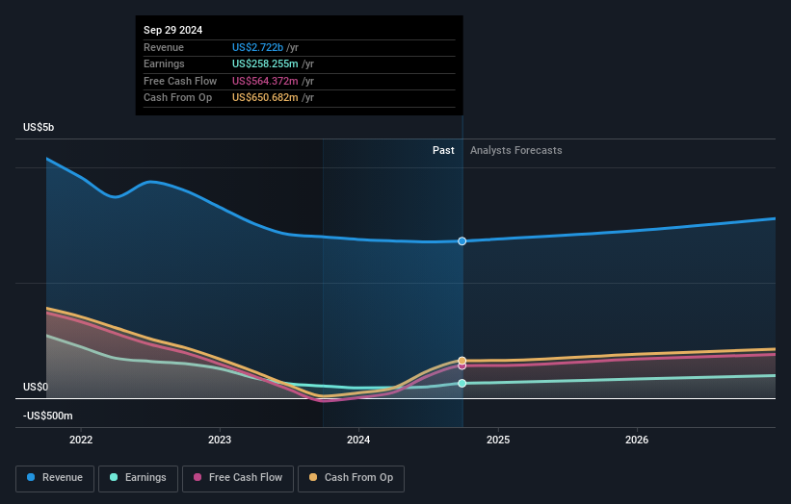This screenshot has height=504, width=791.
Task: Click the US$5b y-axis label
Action: pyautogui.click(x=39, y=127)
